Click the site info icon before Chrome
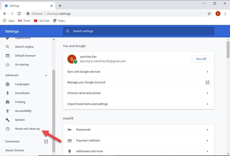Image resolution: width=230 pixels, height=156 pixels. [28, 14]
